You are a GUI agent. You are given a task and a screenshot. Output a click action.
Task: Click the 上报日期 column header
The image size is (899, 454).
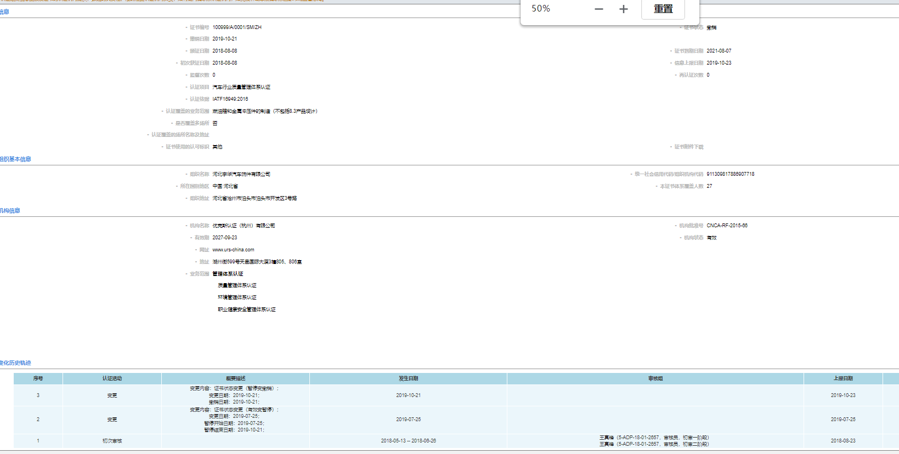(843, 378)
